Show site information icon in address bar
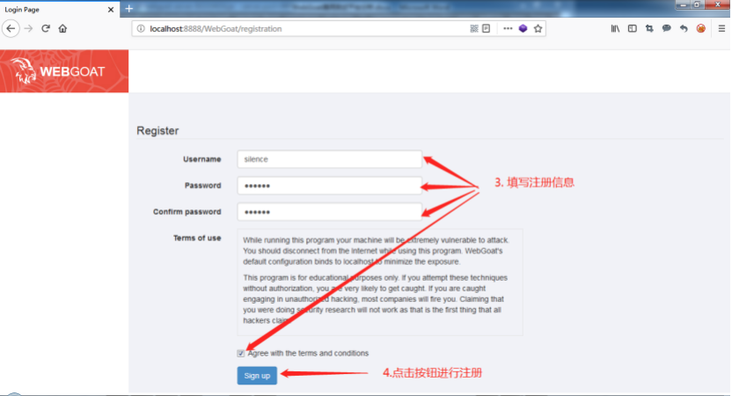The height and width of the screenshot is (396, 732). click(x=141, y=28)
